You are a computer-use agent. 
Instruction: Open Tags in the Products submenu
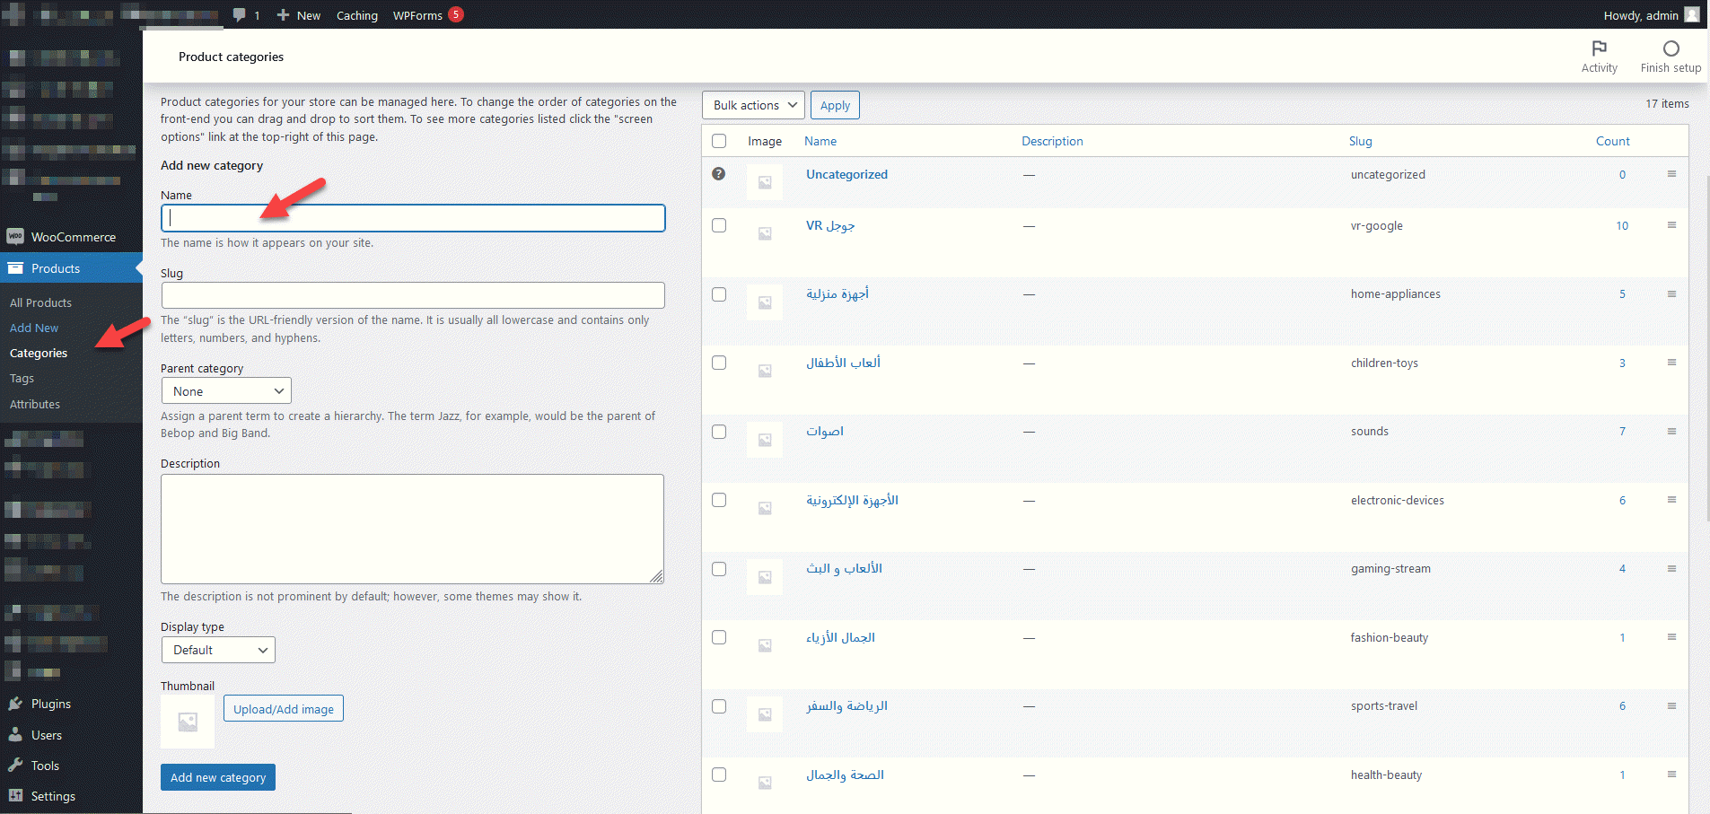click(22, 379)
